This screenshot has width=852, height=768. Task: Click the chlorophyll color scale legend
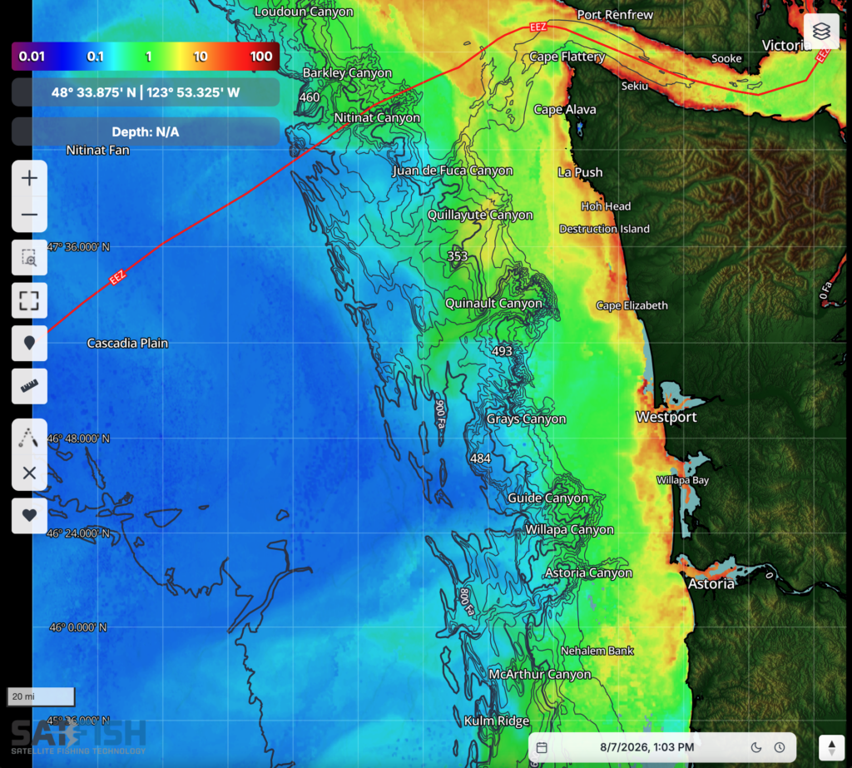pos(146,56)
